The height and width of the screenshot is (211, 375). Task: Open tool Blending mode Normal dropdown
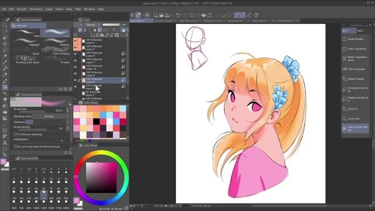click(x=51, y=116)
